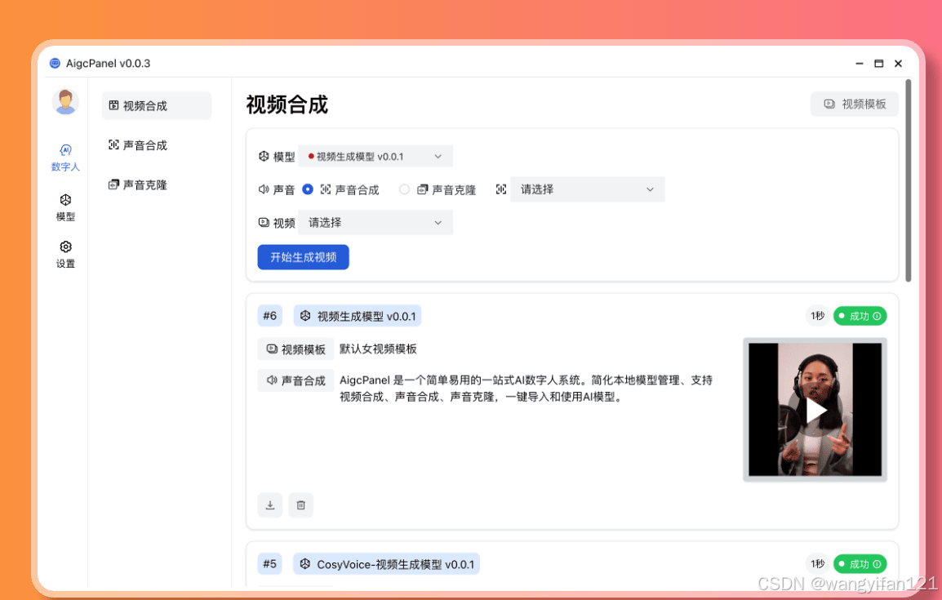942x600 pixels.
Task: Click the CosyVoice-视频生成模型 v0.0.1 tag
Action: [387, 564]
